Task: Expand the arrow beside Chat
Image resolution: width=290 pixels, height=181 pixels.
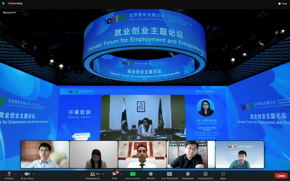Action: coord(121,174)
